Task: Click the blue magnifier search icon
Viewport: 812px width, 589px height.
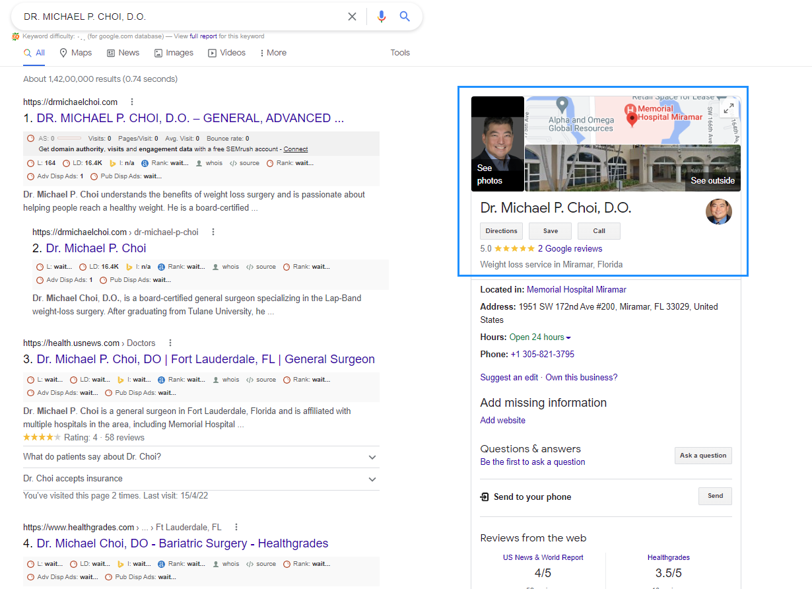Action: tap(405, 17)
